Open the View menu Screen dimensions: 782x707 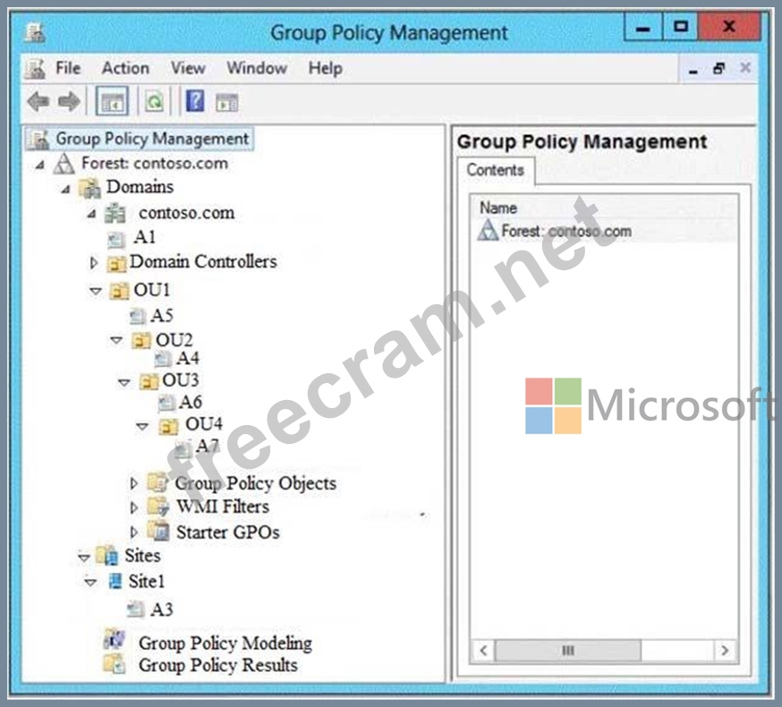(188, 68)
